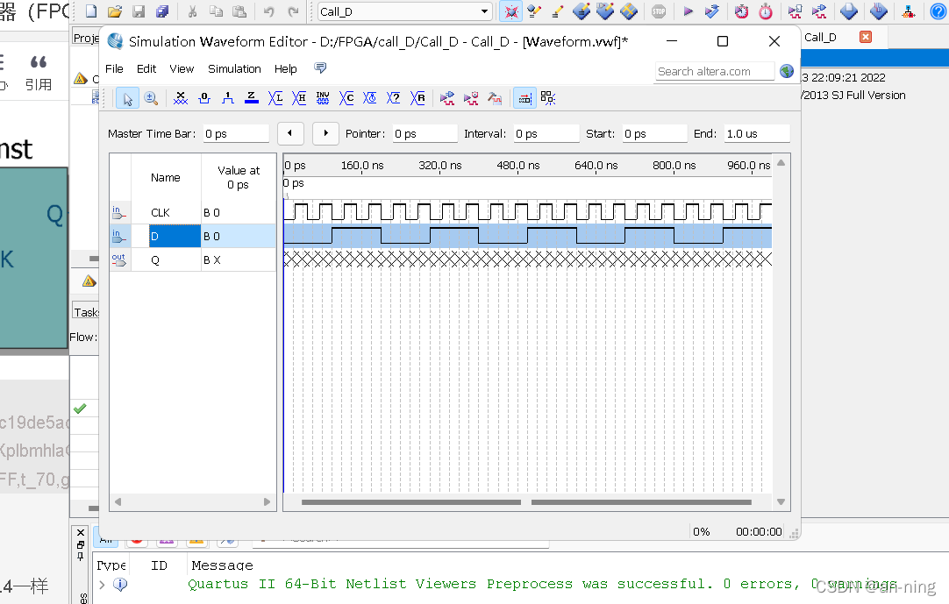Maximize the Simulation Waveform Editor window
Viewport: 949px width, 604px height.
coord(723,41)
